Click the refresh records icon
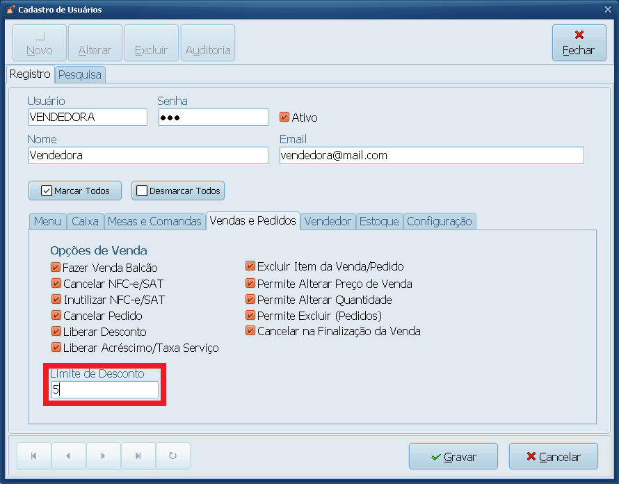The width and height of the screenshot is (619, 484). pos(172,456)
